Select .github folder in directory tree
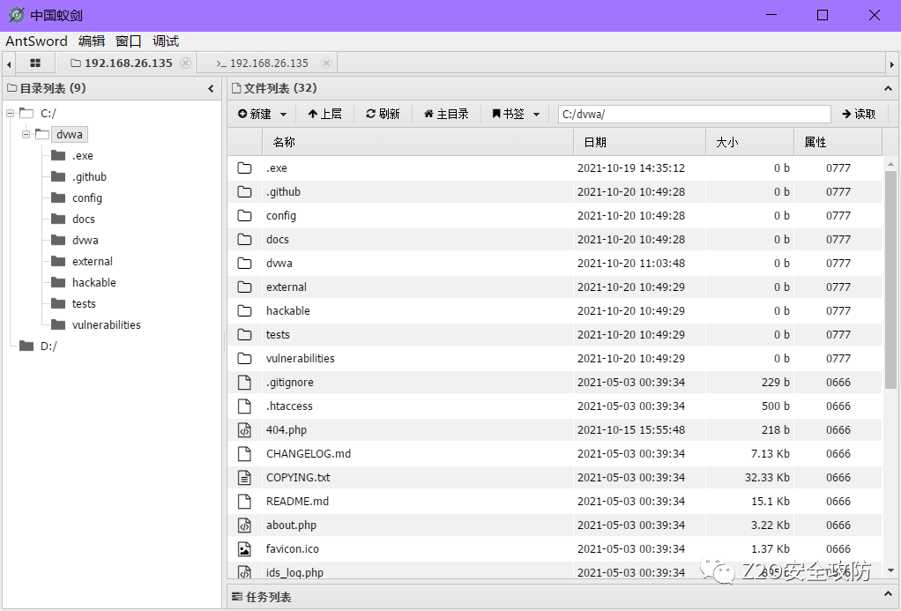The width and height of the screenshot is (901, 611). coord(90,177)
